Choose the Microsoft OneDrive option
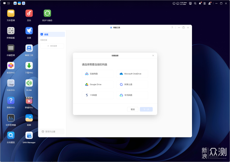Screen dimensions: 230x162 132,74
